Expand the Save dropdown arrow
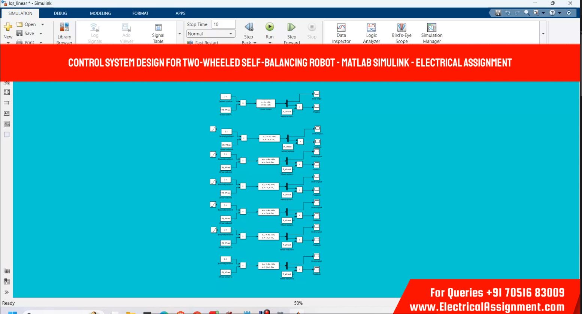 point(41,34)
